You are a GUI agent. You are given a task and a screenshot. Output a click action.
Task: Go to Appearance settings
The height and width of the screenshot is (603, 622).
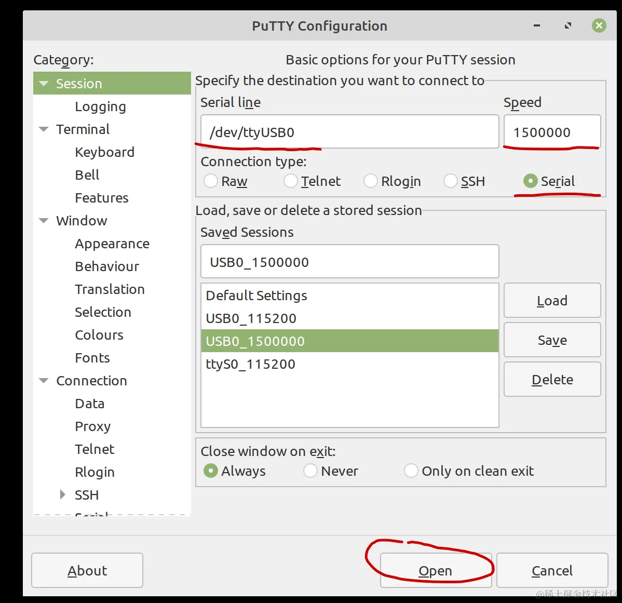click(x=112, y=244)
